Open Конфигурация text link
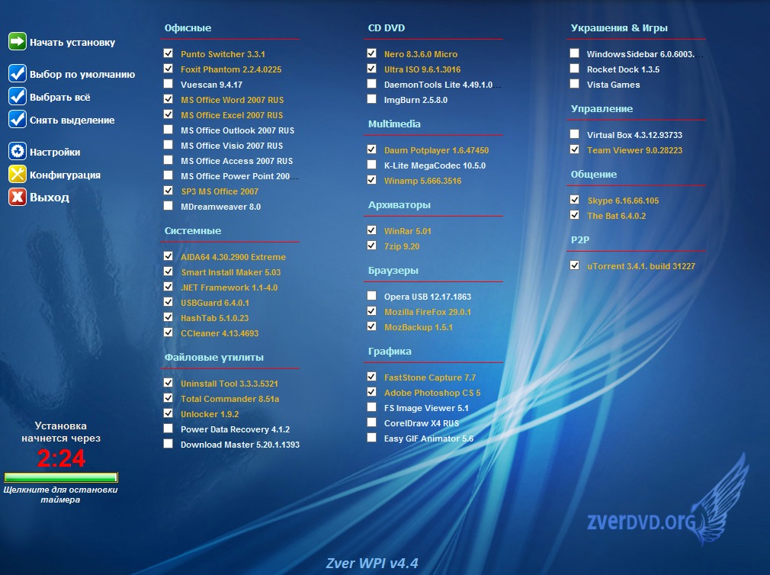 65,175
